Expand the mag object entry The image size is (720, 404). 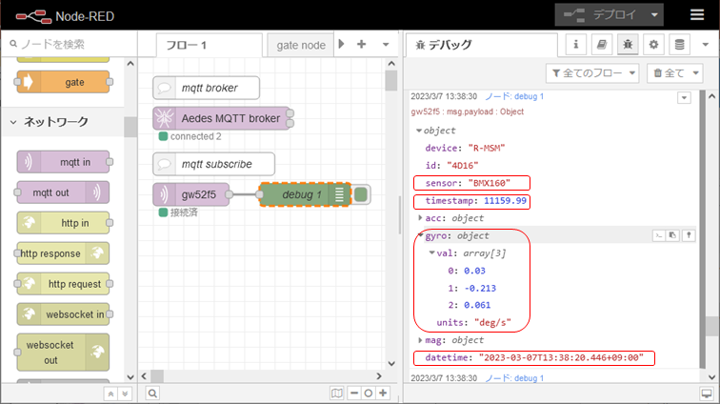click(x=420, y=339)
